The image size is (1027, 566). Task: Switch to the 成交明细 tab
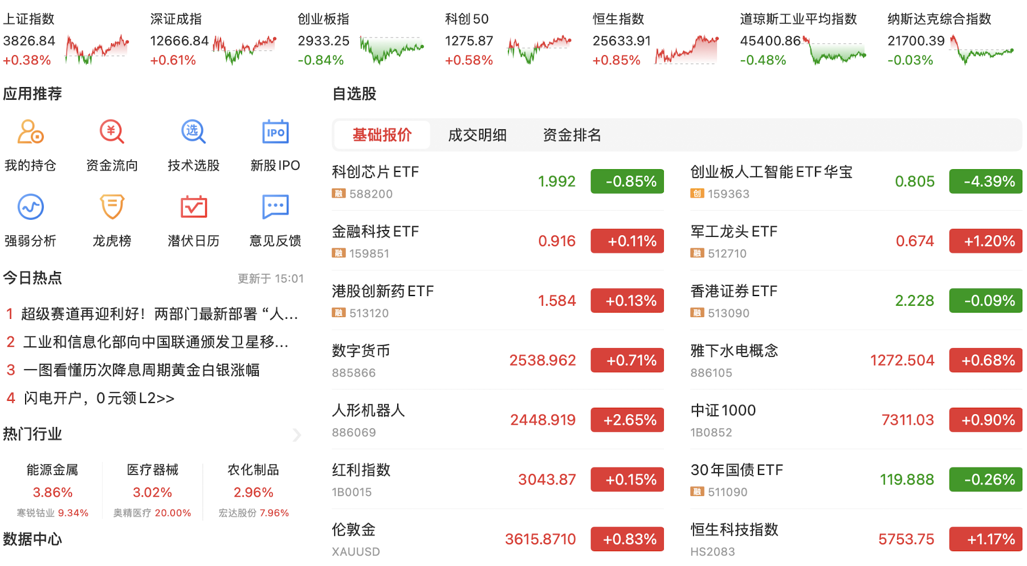[477, 135]
